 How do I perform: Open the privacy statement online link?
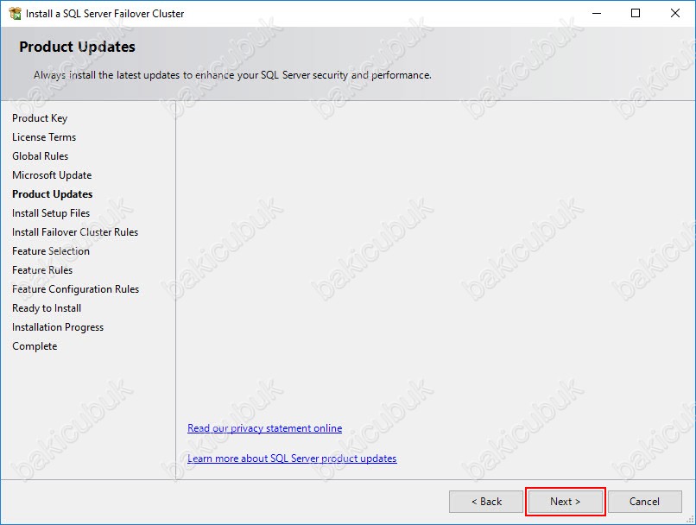click(x=264, y=428)
